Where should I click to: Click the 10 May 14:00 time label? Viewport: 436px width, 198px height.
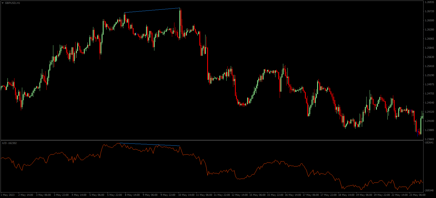click(x=186, y=195)
